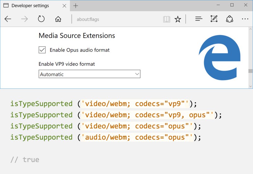Close the Developer settings tab
The height and width of the screenshot is (174, 253).
[64, 6]
